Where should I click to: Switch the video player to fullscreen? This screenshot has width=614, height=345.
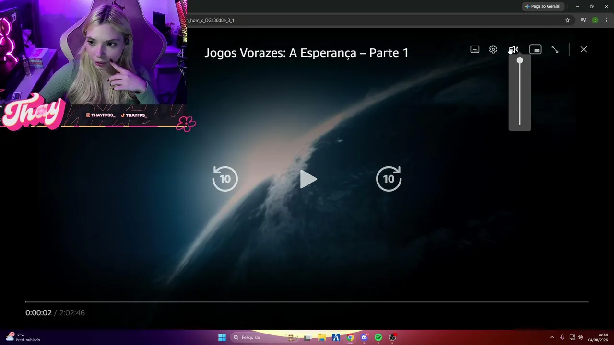pyautogui.click(x=555, y=49)
